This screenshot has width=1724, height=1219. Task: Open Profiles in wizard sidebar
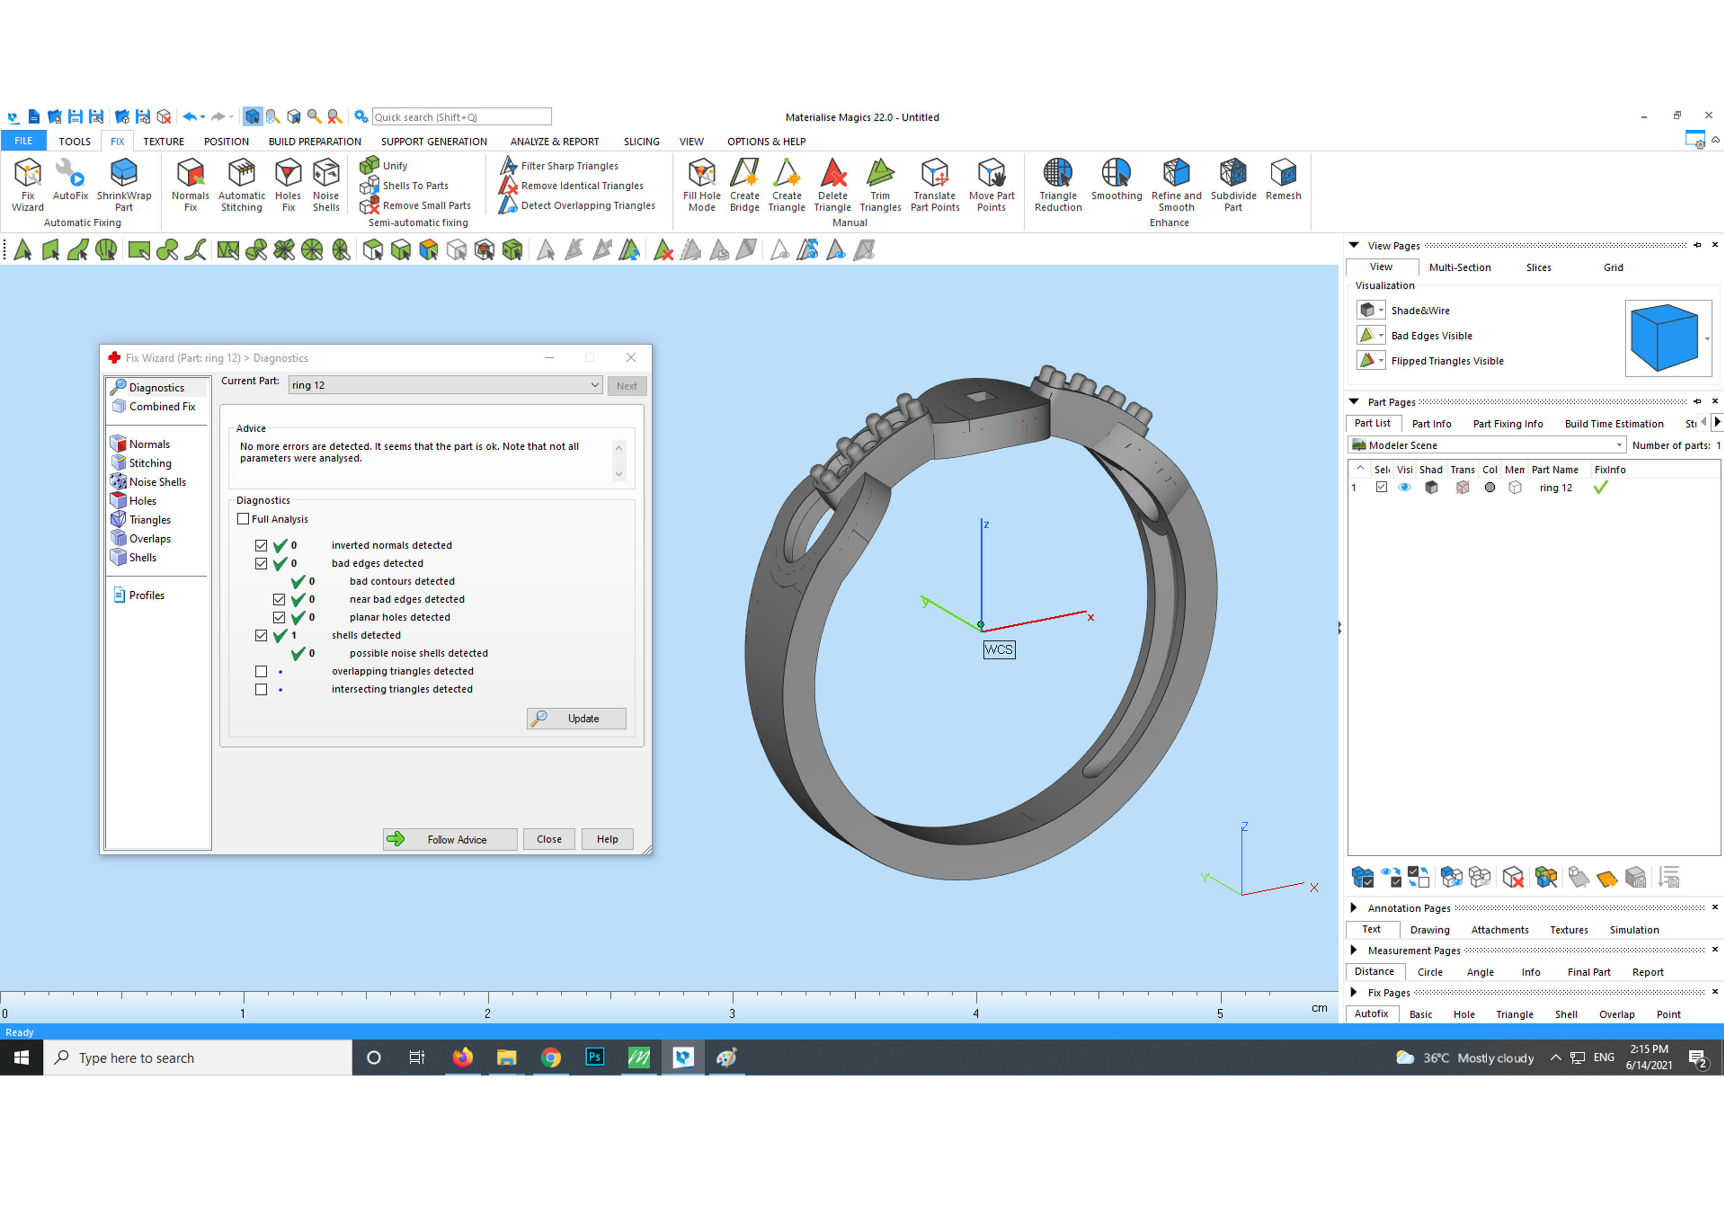[x=139, y=595]
